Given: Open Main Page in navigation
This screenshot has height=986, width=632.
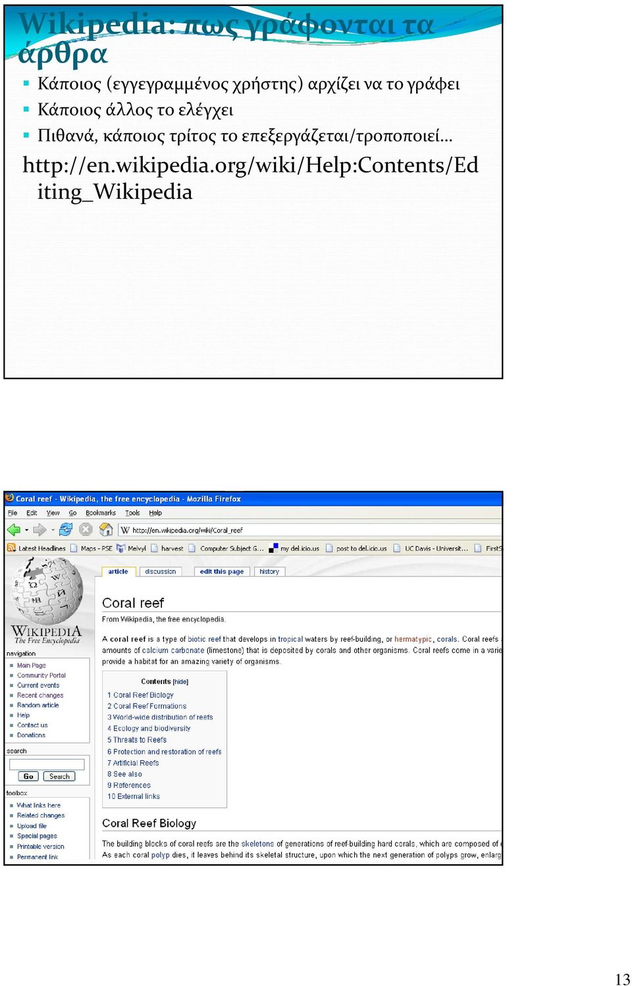Looking at the screenshot, I should pos(32,665).
